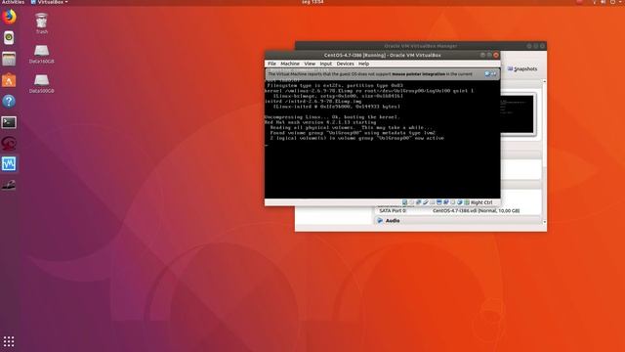The image size is (625, 352).
Task: Click the "Right Ctrl" host key label
Action: (481, 202)
